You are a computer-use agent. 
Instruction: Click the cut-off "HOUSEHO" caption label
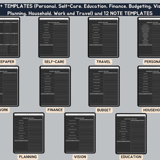click(151, 110)
